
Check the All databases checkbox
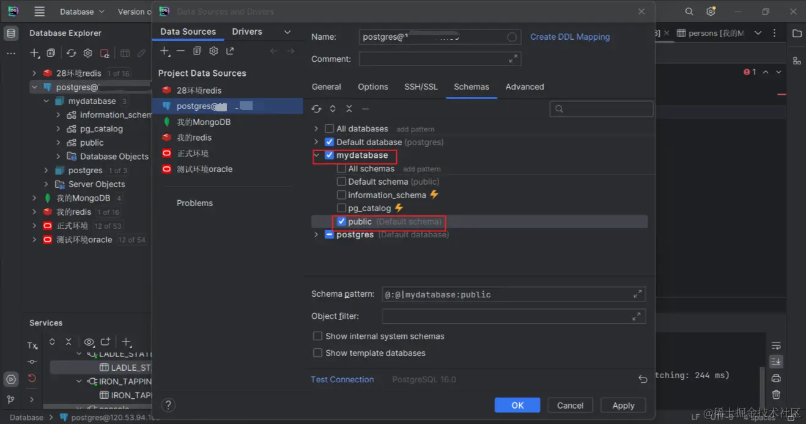click(330, 128)
